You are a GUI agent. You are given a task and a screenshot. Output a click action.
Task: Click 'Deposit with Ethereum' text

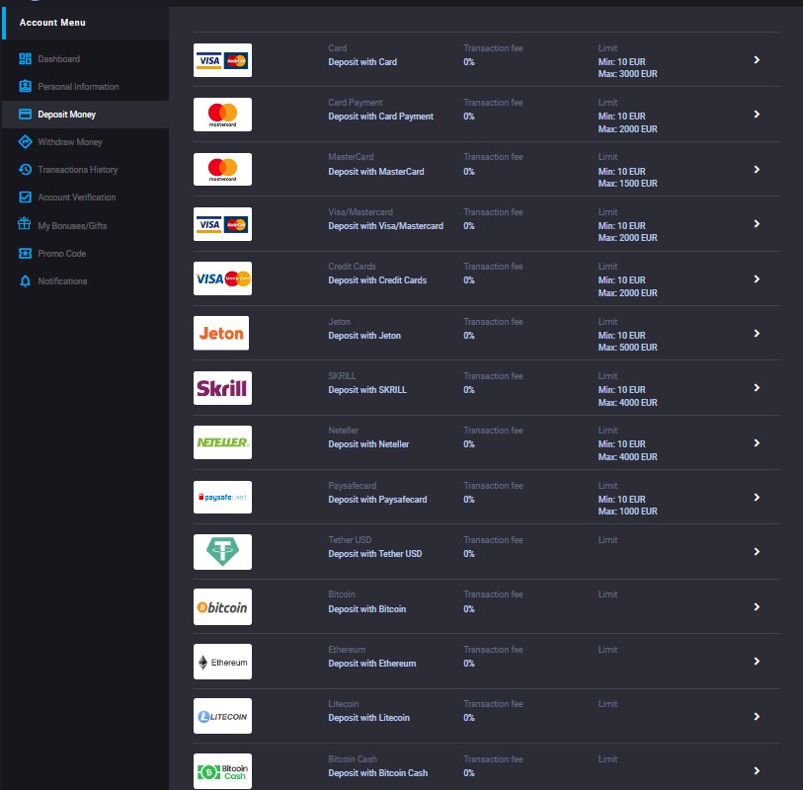click(x=371, y=663)
